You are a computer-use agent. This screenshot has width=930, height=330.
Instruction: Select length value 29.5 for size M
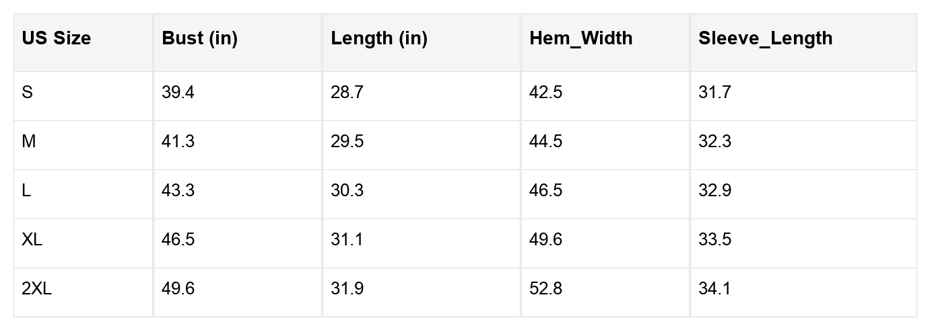click(347, 141)
